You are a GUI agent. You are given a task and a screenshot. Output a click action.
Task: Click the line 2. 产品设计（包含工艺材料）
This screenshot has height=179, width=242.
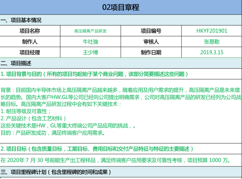33,118
